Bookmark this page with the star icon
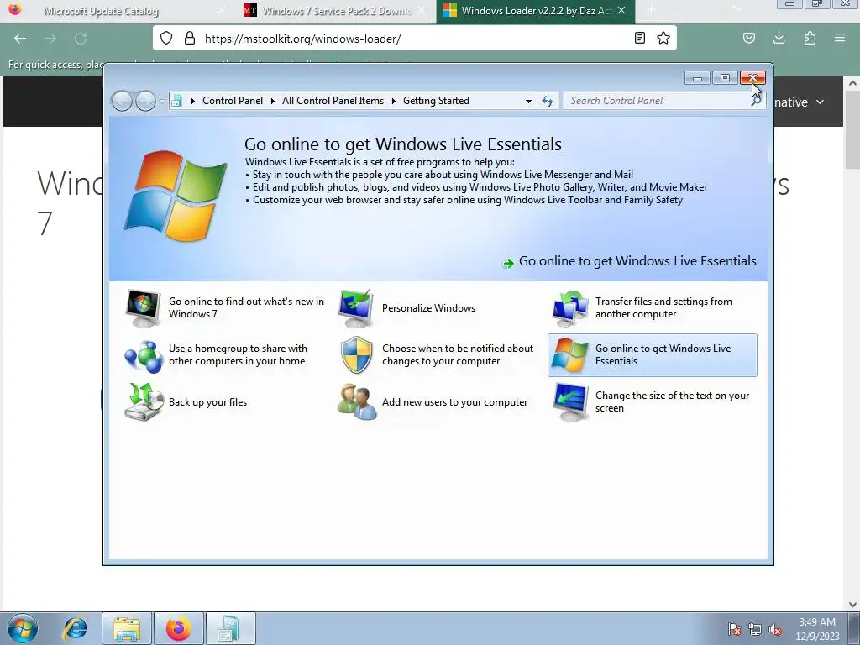The width and height of the screenshot is (860, 645). pos(663,38)
